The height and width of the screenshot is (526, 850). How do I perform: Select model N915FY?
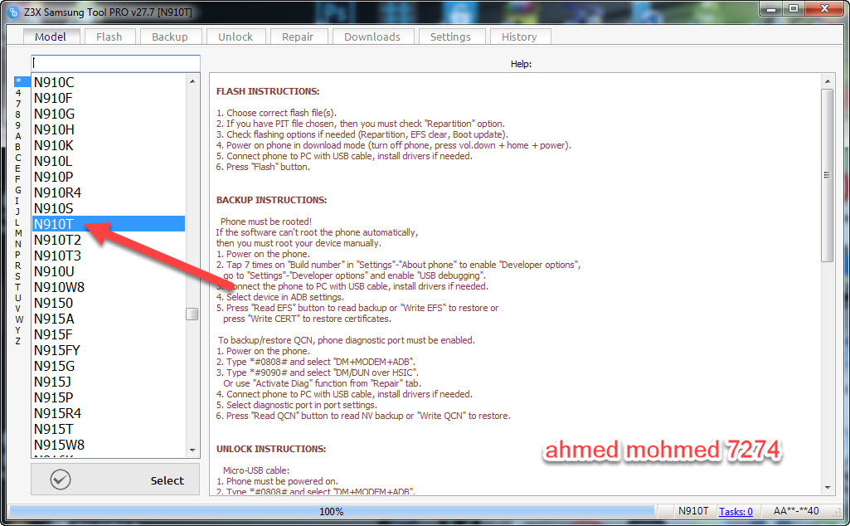[x=109, y=350]
